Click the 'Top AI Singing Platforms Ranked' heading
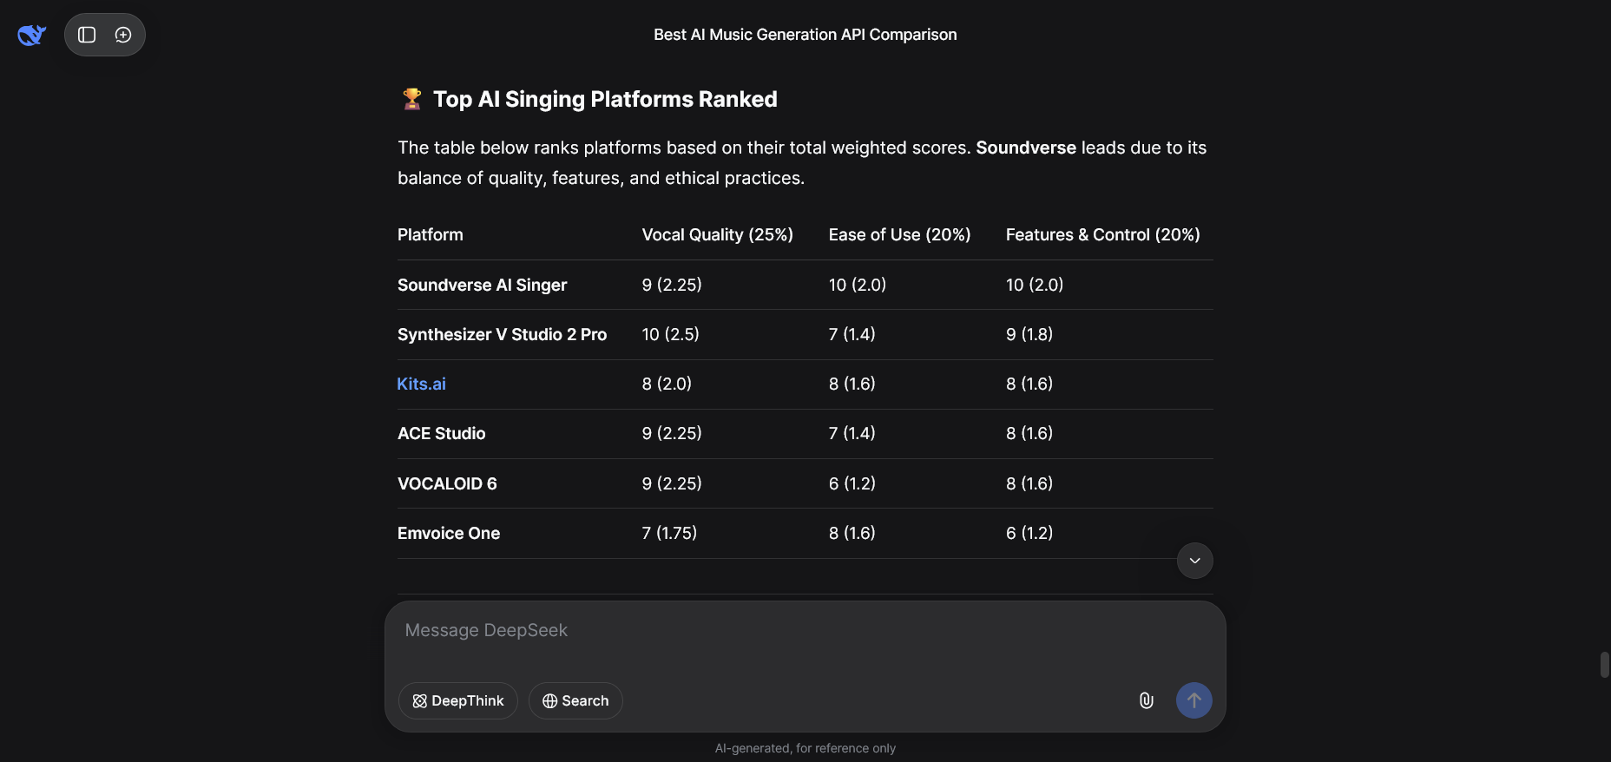 coord(605,99)
